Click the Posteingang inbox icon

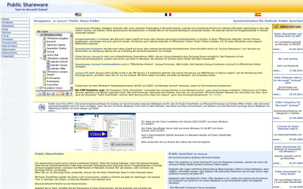click(44, 81)
